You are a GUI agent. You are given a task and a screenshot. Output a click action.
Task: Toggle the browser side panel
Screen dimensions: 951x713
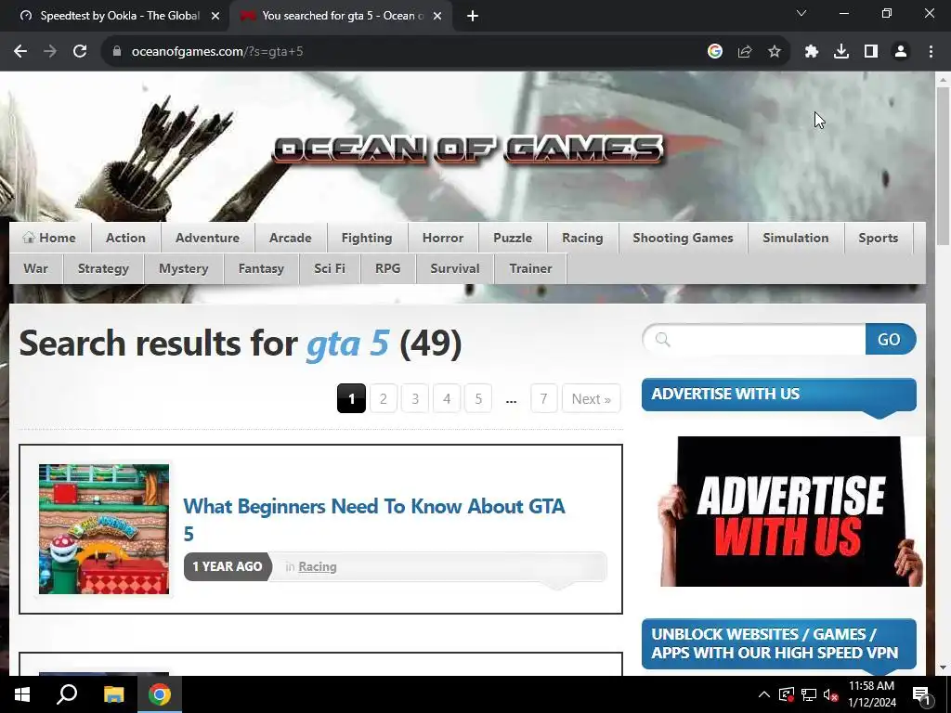coord(871,52)
